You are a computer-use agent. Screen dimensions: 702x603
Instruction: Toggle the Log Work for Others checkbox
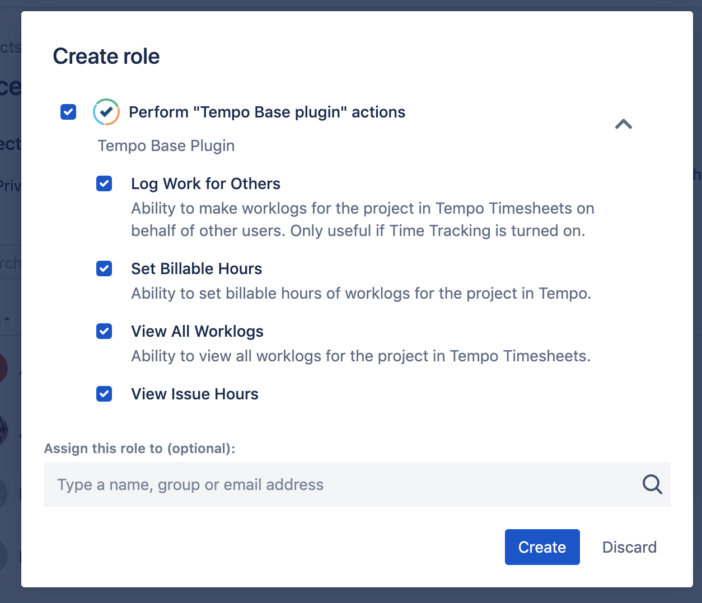pyautogui.click(x=104, y=183)
